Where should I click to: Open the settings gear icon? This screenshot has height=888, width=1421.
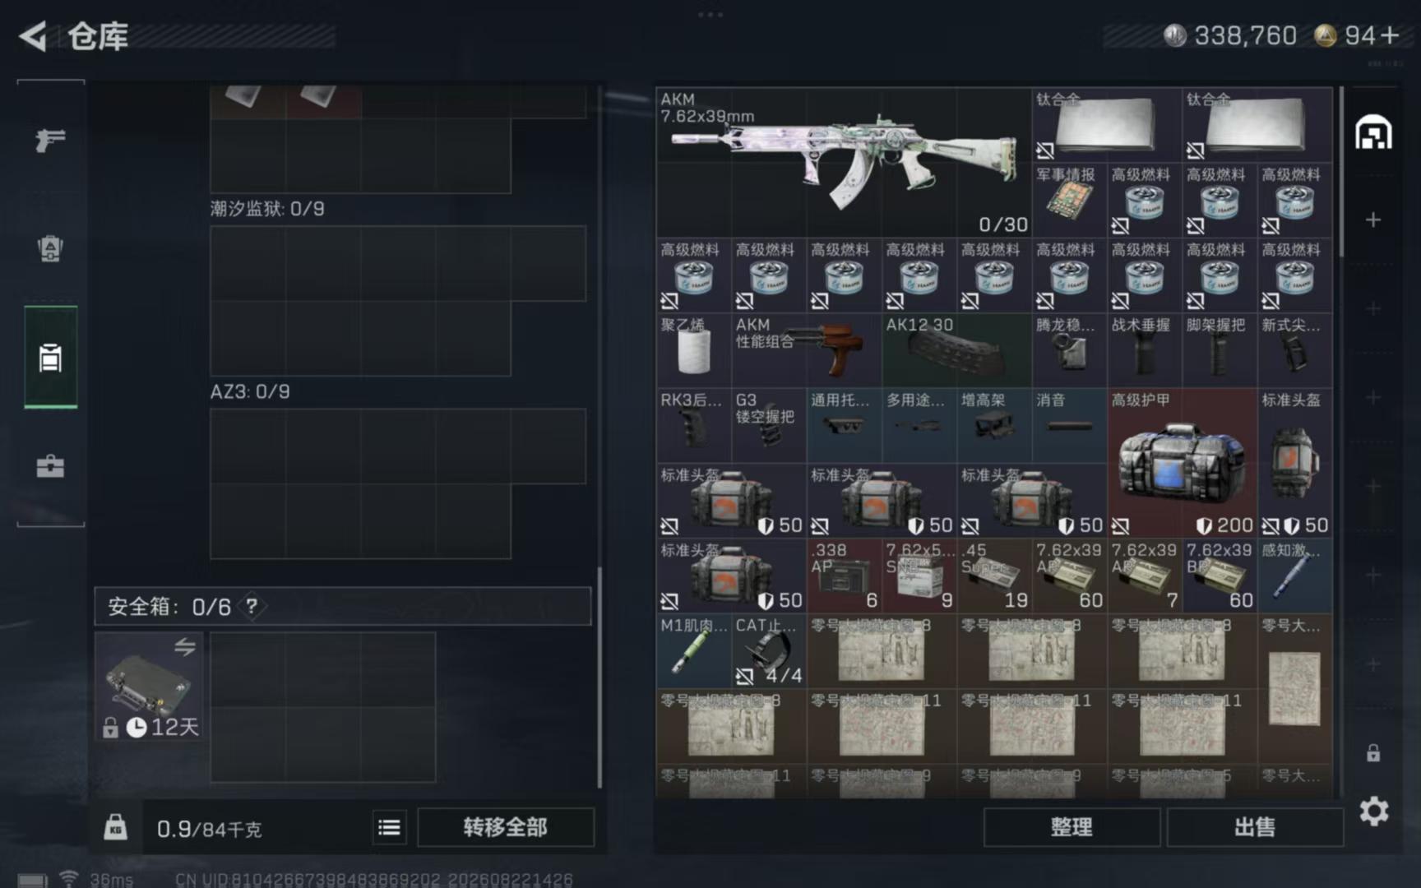1374,812
